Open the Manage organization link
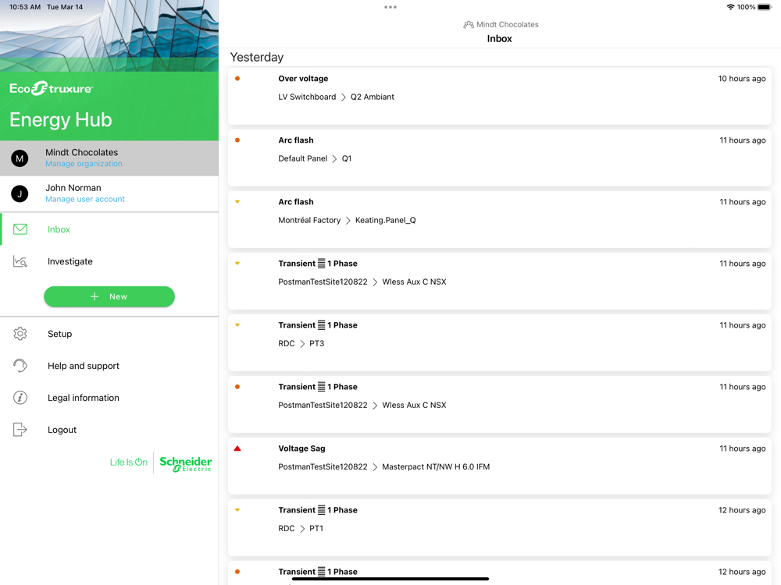Image resolution: width=781 pixels, height=585 pixels. coord(84,164)
